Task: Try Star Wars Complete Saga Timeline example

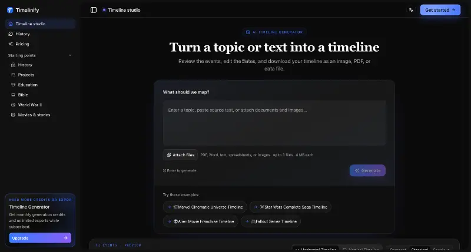Action: (290, 207)
